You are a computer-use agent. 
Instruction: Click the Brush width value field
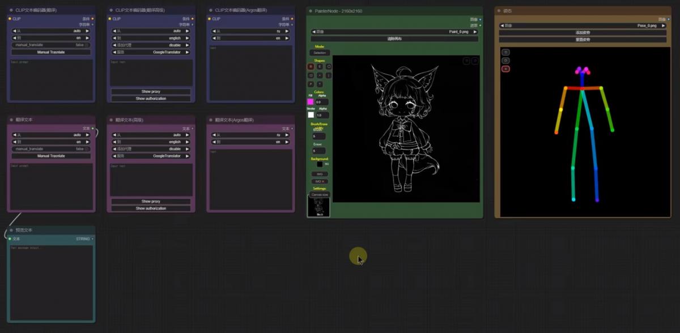click(x=319, y=136)
